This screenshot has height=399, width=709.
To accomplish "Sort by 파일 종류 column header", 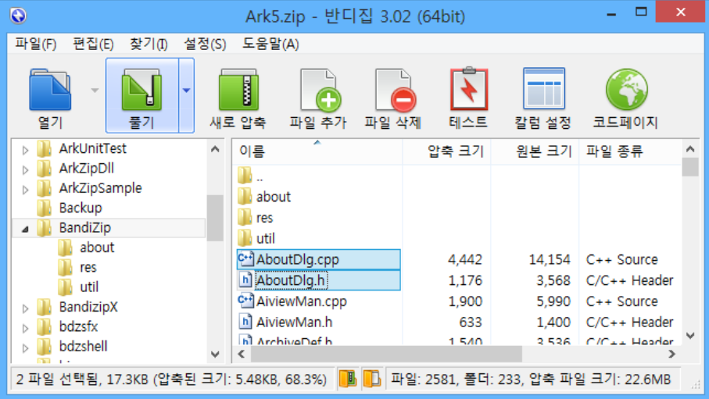I will tap(630, 151).
